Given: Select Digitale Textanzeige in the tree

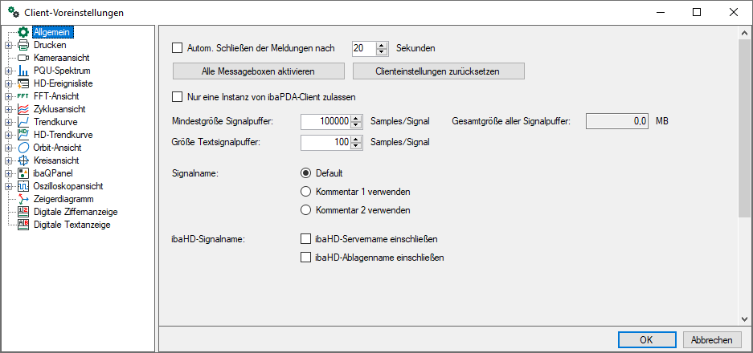Looking at the screenshot, I should pos(72,225).
